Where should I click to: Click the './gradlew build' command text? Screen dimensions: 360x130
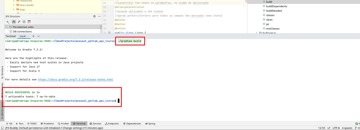point(130,41)
